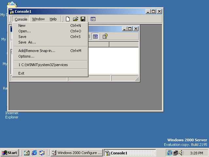Choose Save from the Console menu
The width and height of the screenshot is (209, 157).
coord(50,37)
